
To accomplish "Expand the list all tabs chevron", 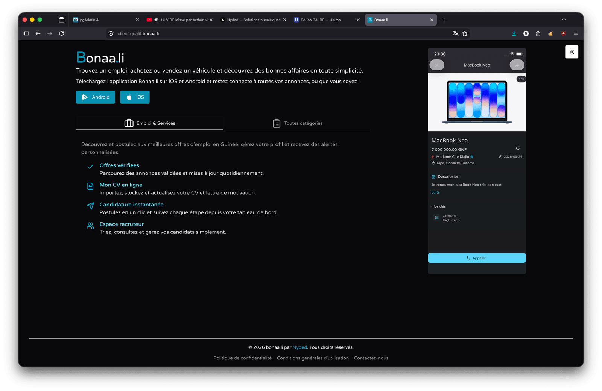I will (x=564, y=20).
